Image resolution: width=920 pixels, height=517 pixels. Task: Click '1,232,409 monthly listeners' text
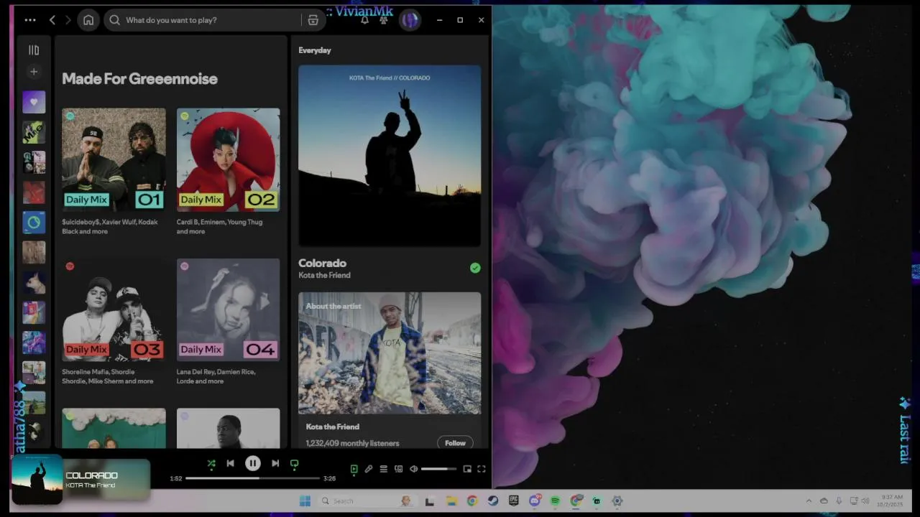coord(352,443)
